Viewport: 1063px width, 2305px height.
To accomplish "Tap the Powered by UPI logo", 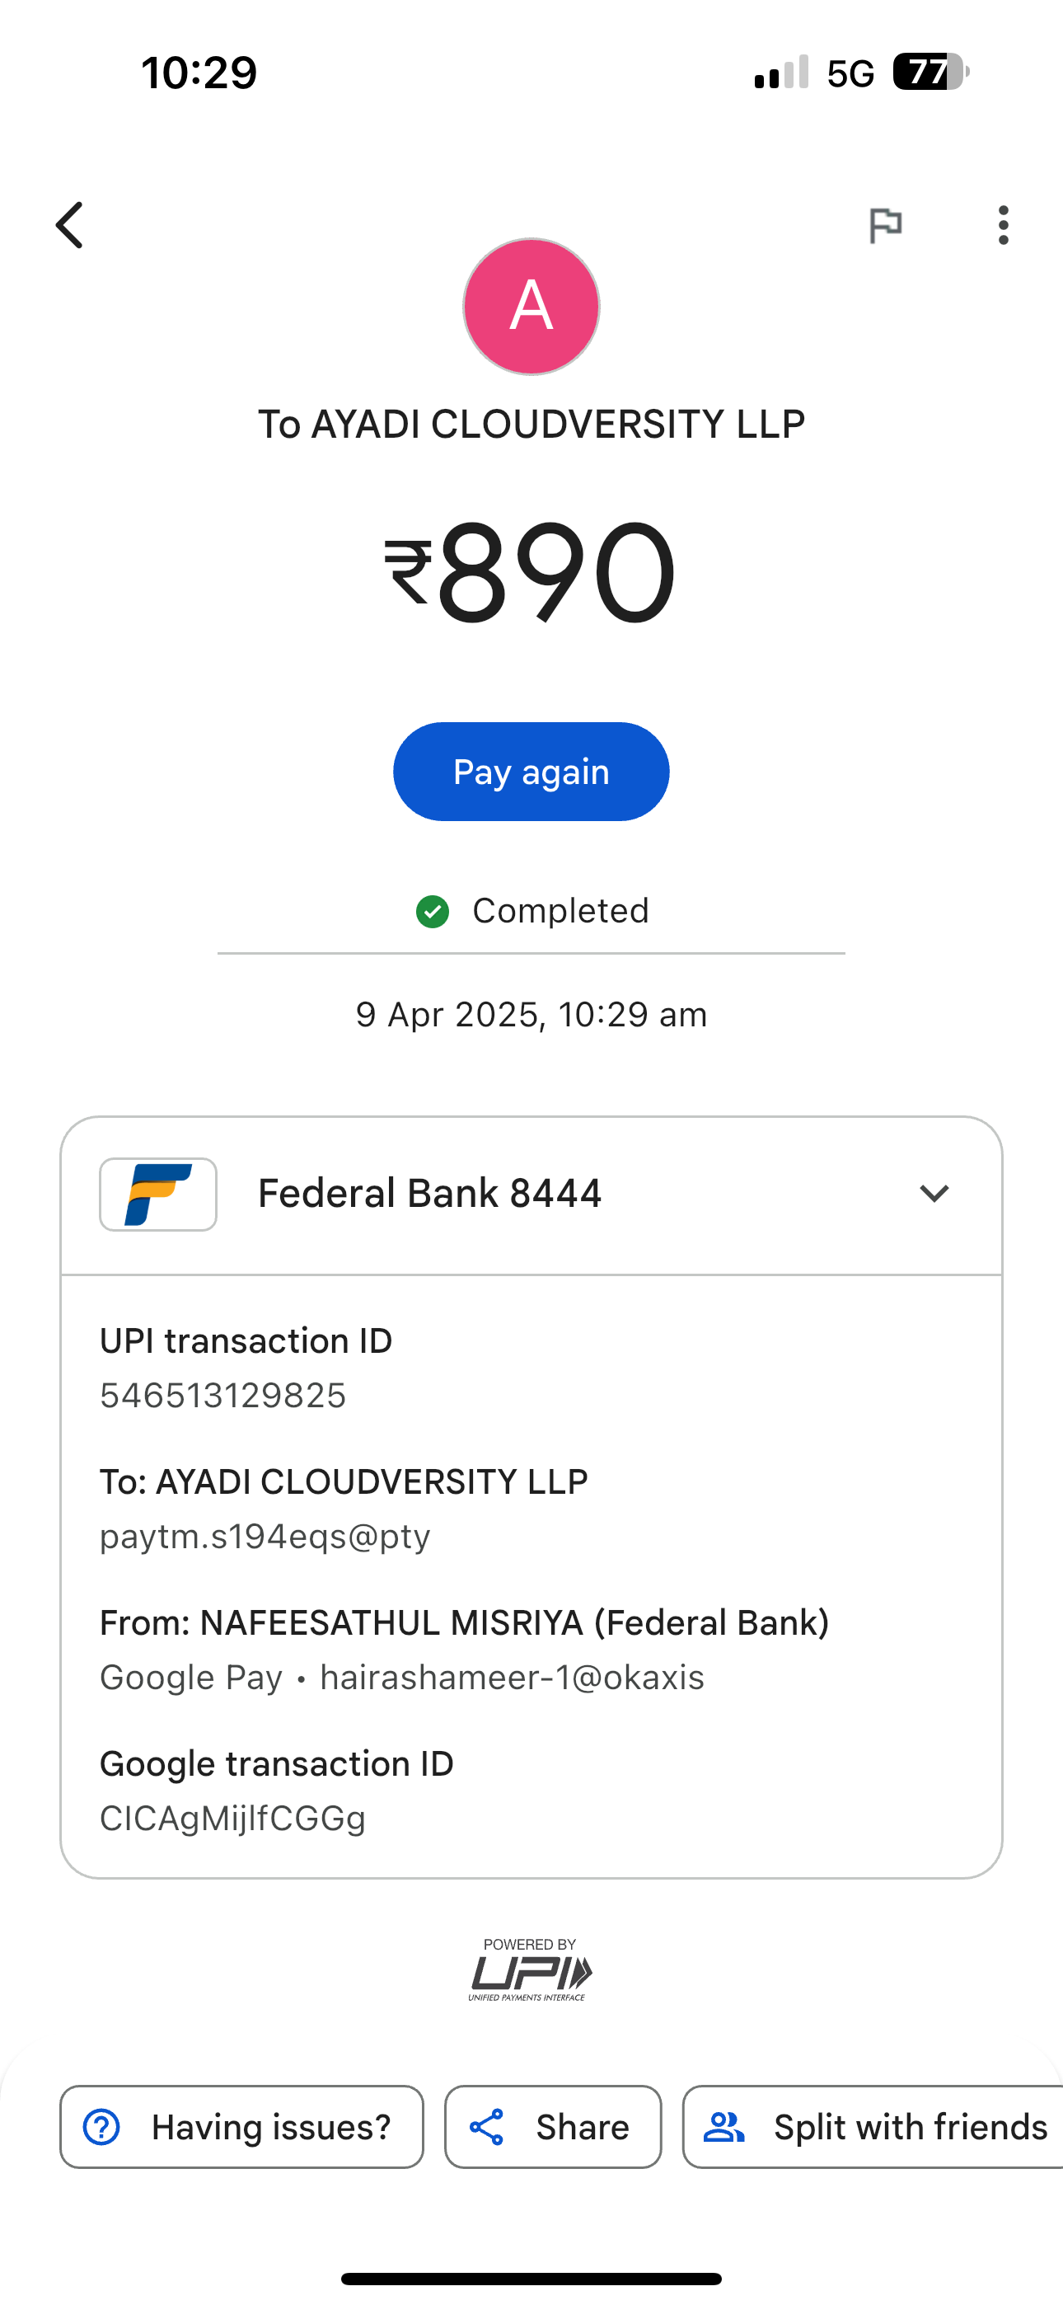I will pyautogui.click(x=531, y=1969).
